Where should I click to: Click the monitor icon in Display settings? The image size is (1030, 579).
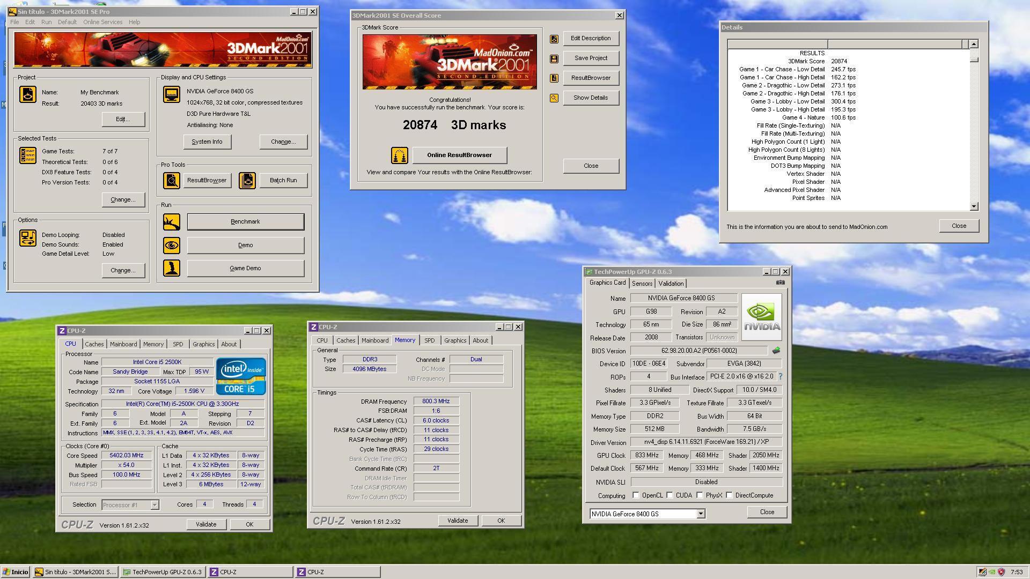coord(172,94)
